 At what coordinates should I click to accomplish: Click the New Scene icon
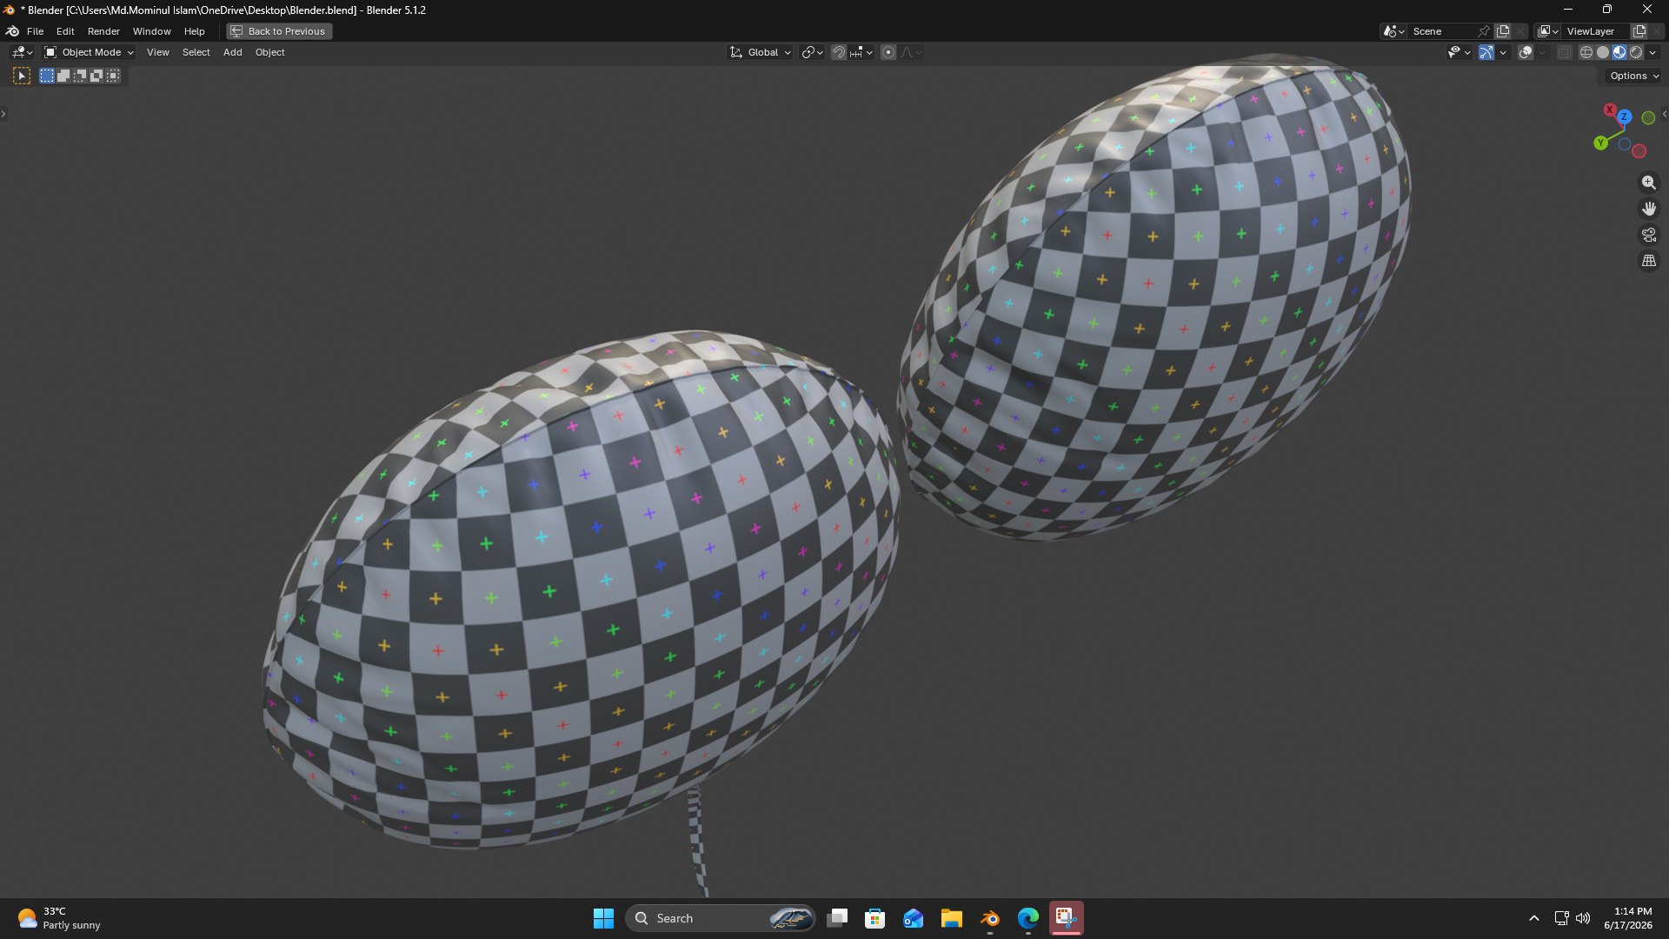[x=1503, y=31]
